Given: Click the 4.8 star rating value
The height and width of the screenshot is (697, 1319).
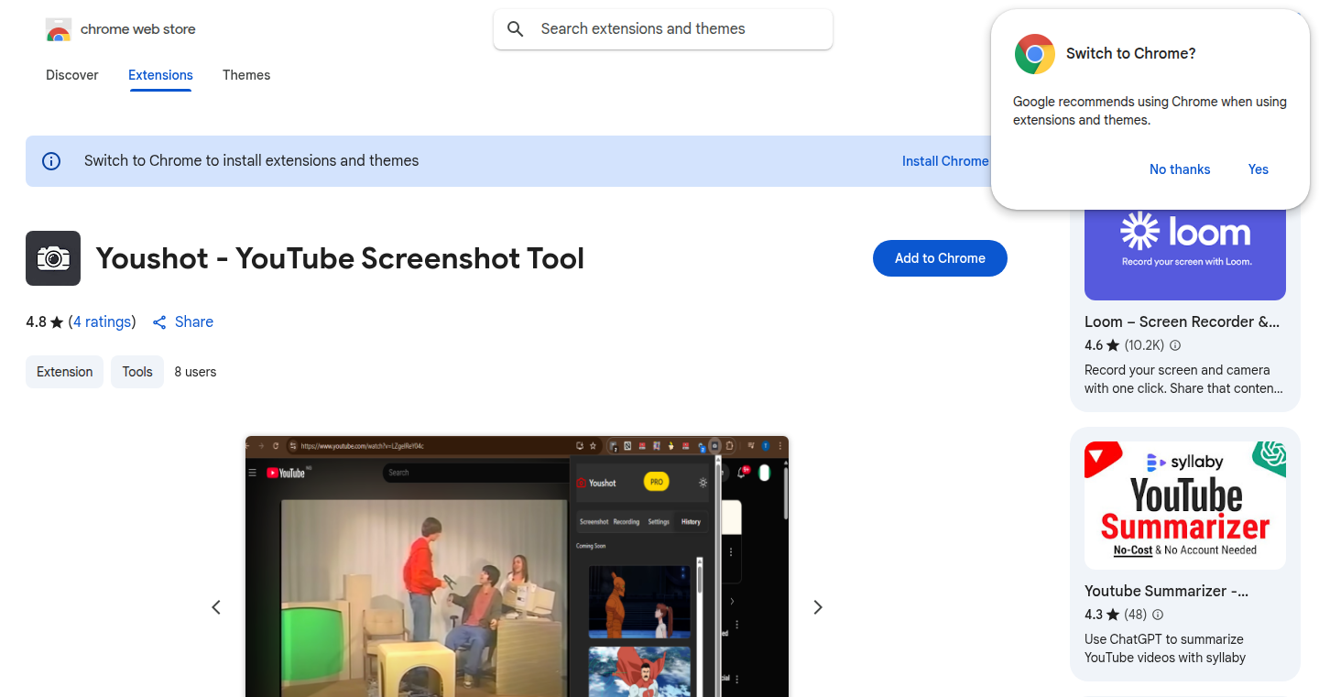Looking at the screenshot, I should pos(45,322).
